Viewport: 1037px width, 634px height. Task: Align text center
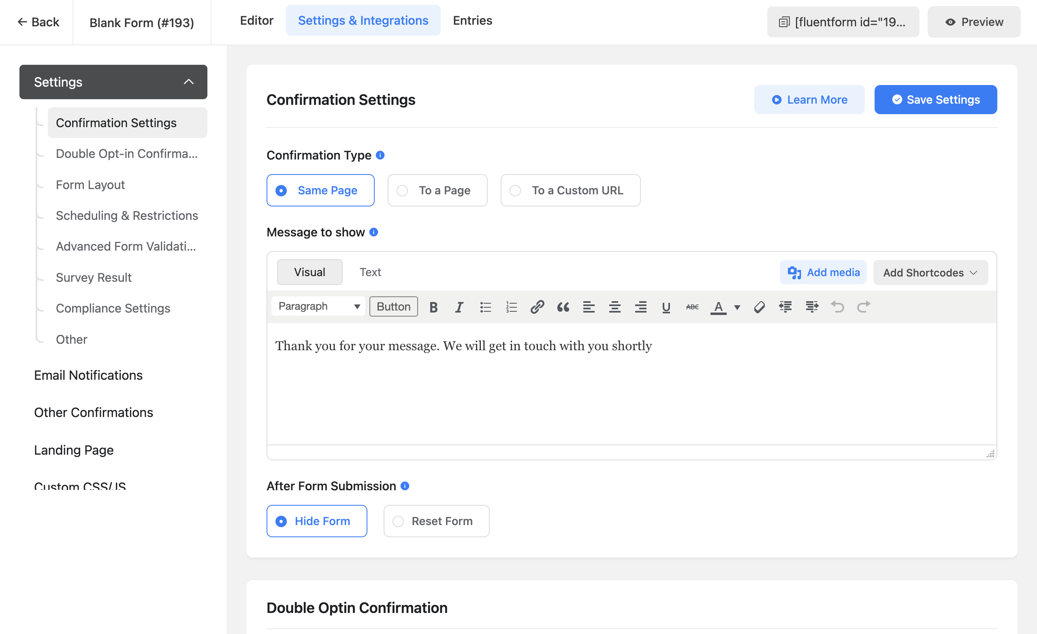point(615,307)
